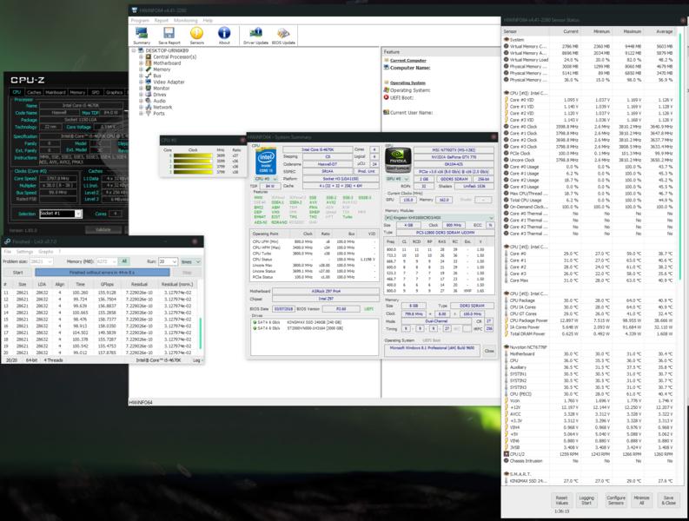Open the Help menu in HWiNFO64
689x521 pixels.
pos(208,20)
